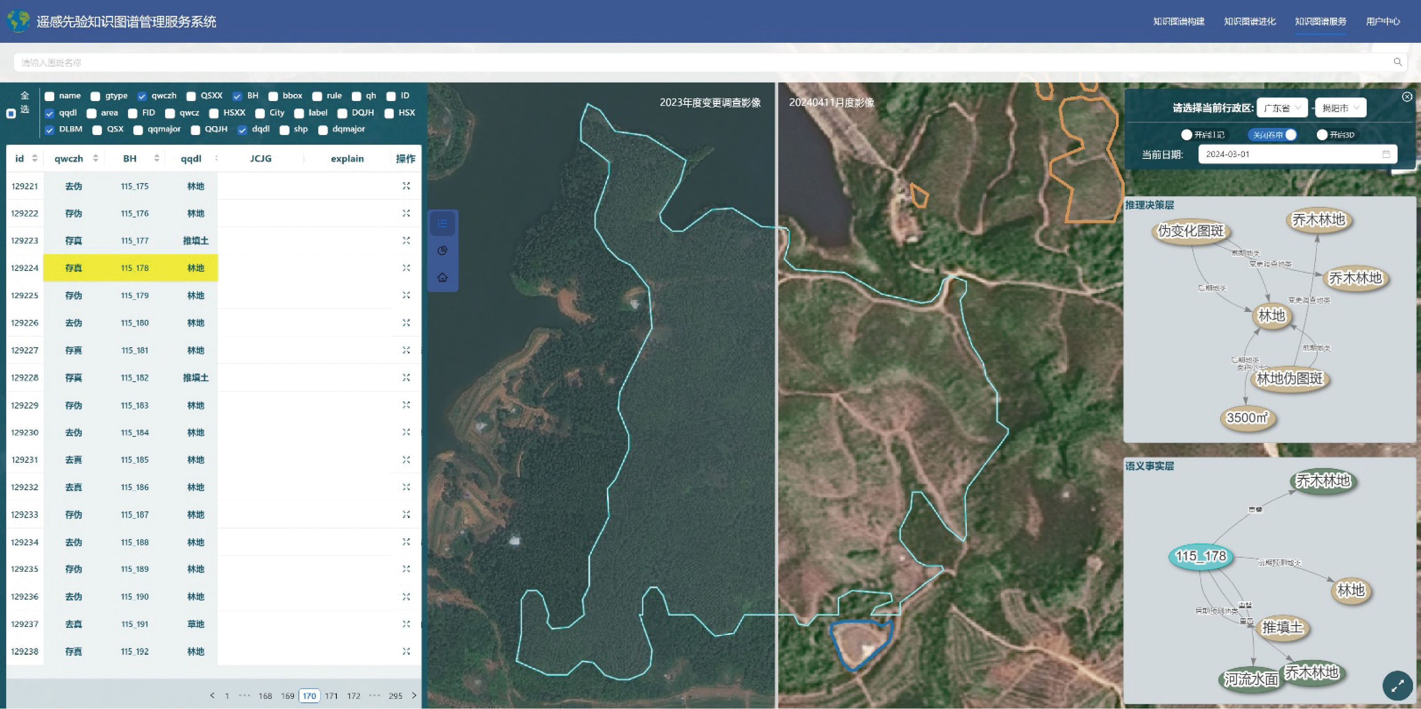Enable the gtype column checkbox
The height and width of the screenshot is (709, 1421).
[95, 97]
